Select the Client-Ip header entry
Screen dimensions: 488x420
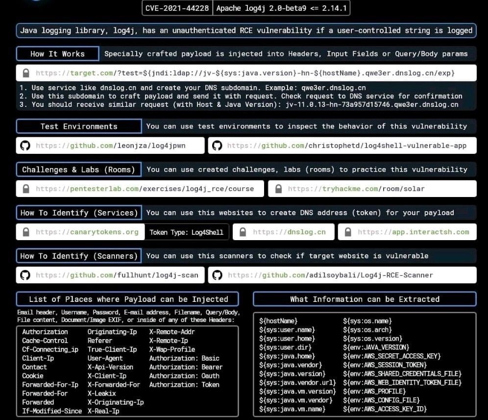point(38,358)
